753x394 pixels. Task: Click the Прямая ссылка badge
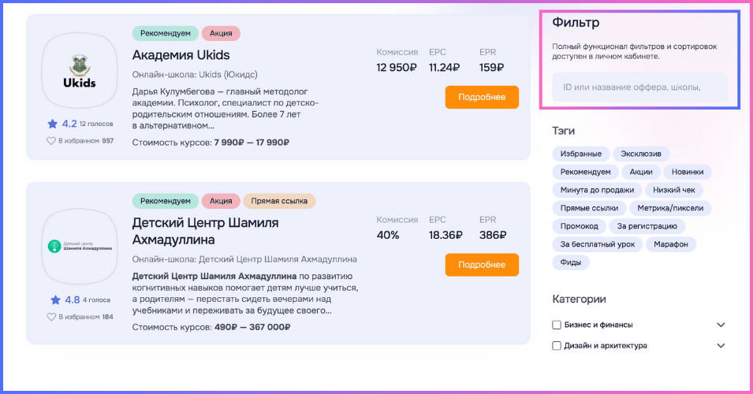(279, 201)
